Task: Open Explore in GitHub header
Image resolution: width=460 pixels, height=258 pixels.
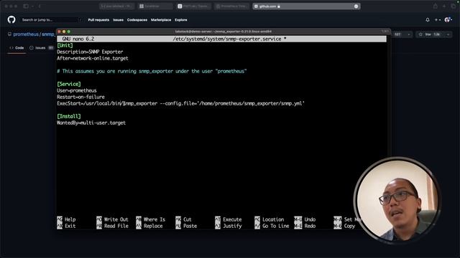Action: [x=180, y=20]
